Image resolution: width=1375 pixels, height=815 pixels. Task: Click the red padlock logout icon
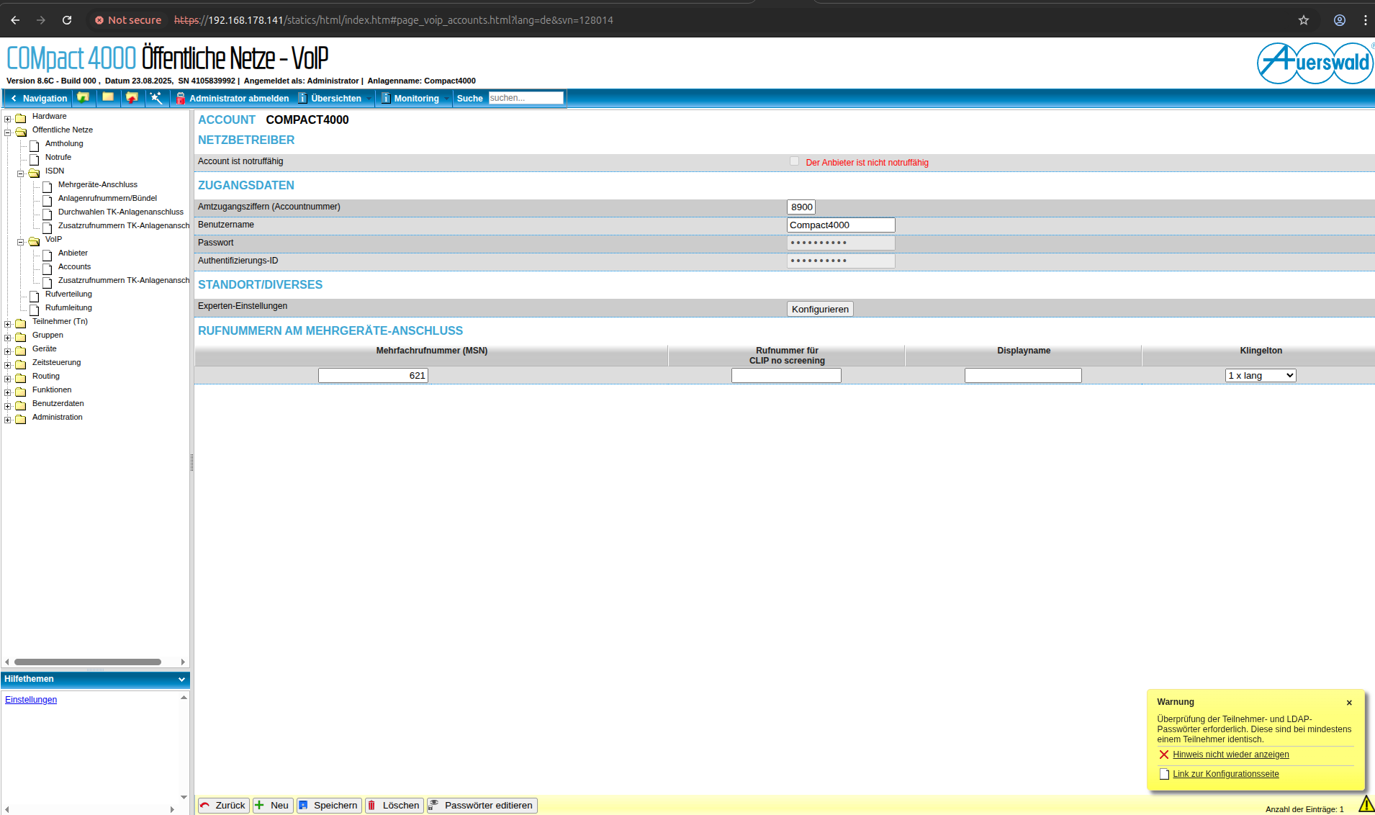[181, 98]
